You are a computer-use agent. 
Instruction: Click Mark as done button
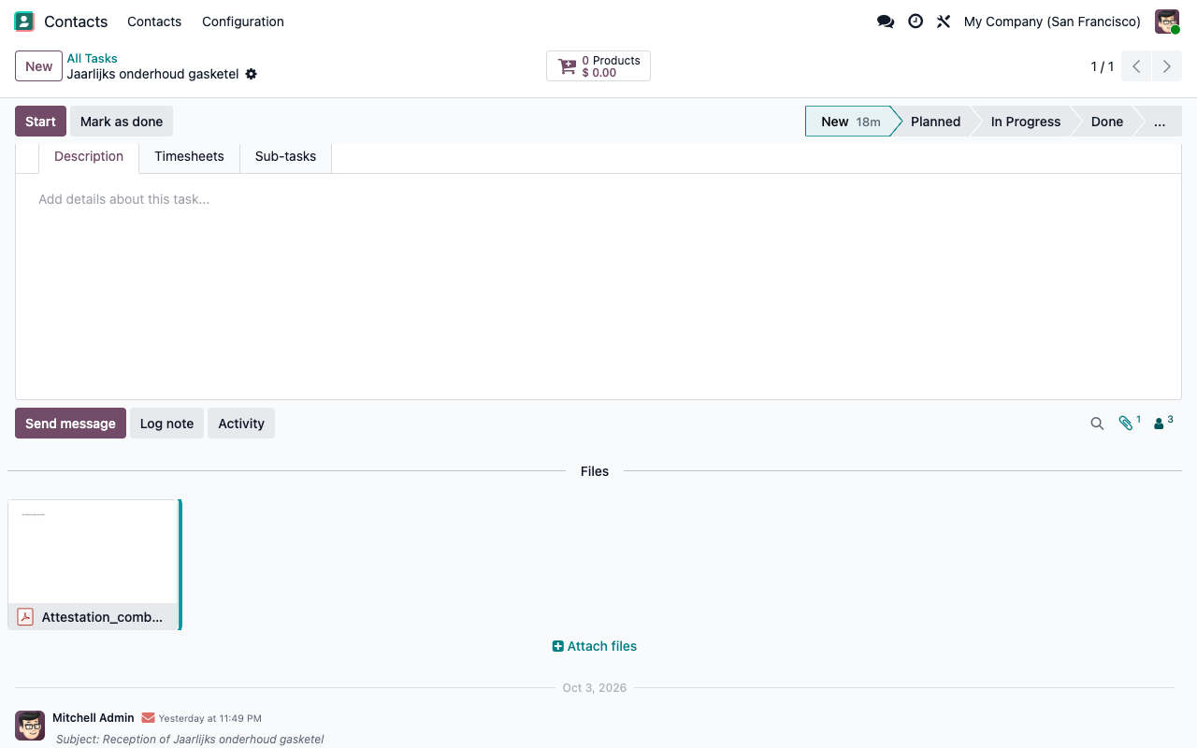tap(122, 122)
